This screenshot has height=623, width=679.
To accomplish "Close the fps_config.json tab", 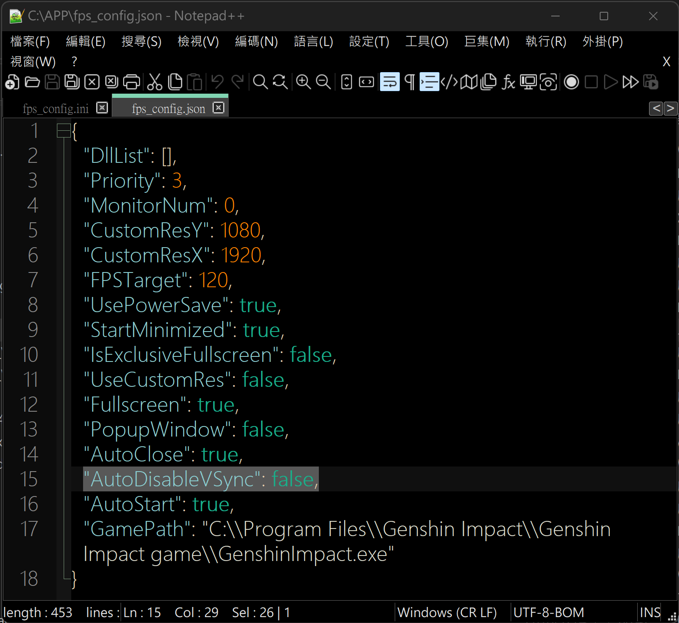I will click(x=218, y=108).
